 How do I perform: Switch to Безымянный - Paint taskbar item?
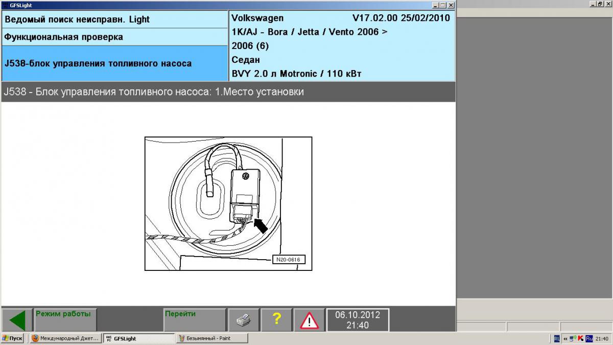pos(212,338)
